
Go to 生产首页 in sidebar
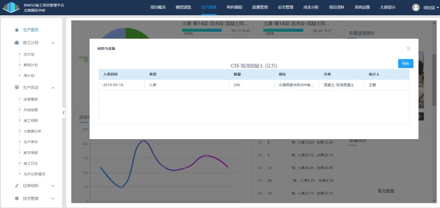(31, 30)
